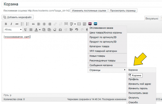
Task: Click the unlink broken chain icon
Action: click(x=60, y=24)
